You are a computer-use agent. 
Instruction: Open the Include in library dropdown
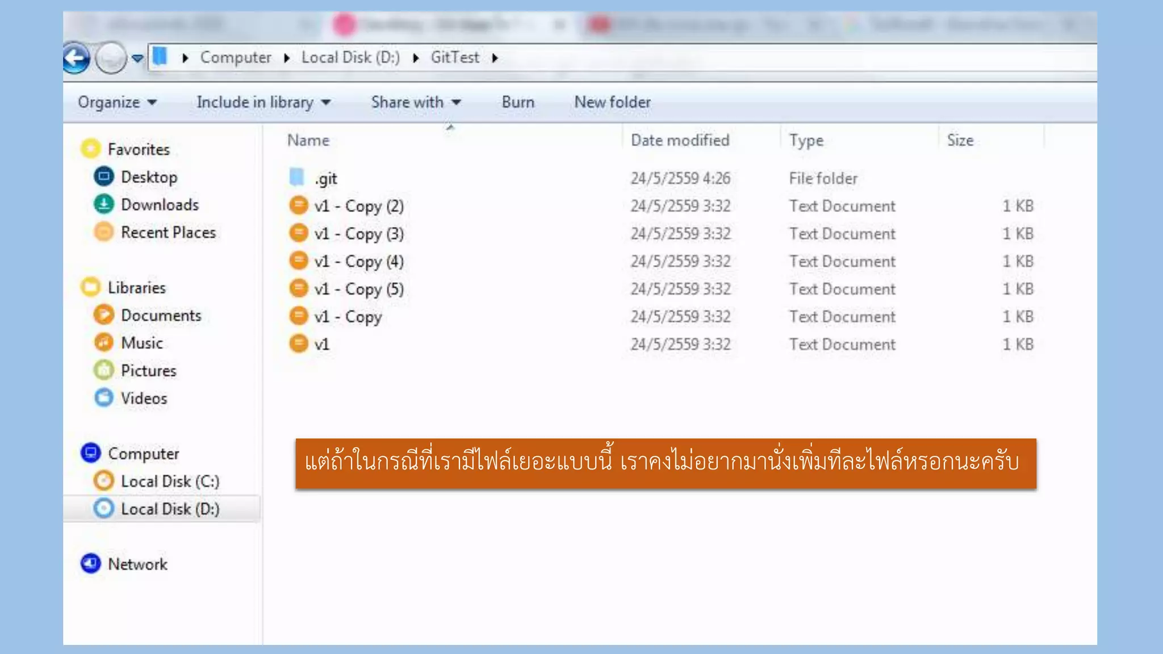pyautogui.click(x=263, y=102)
